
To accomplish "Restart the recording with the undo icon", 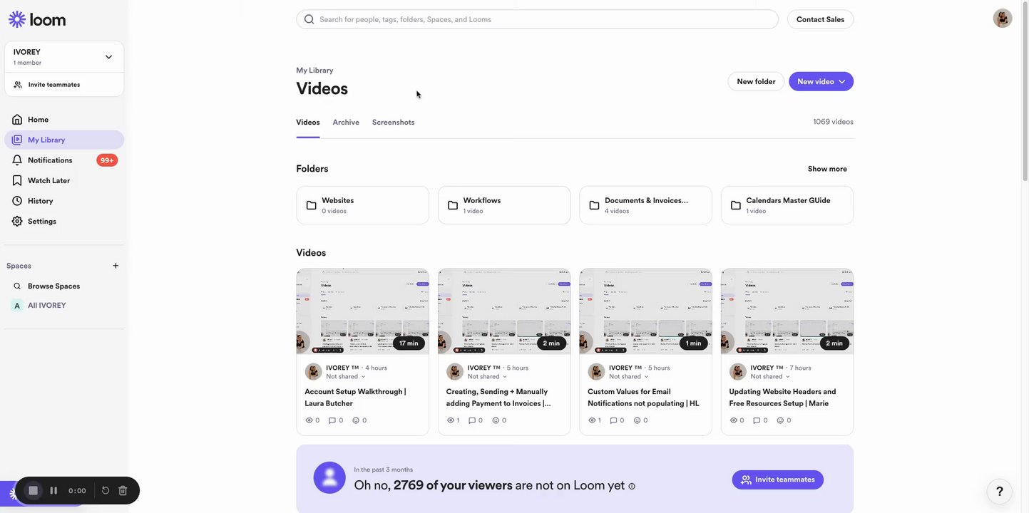I will [x=106, y=491].
